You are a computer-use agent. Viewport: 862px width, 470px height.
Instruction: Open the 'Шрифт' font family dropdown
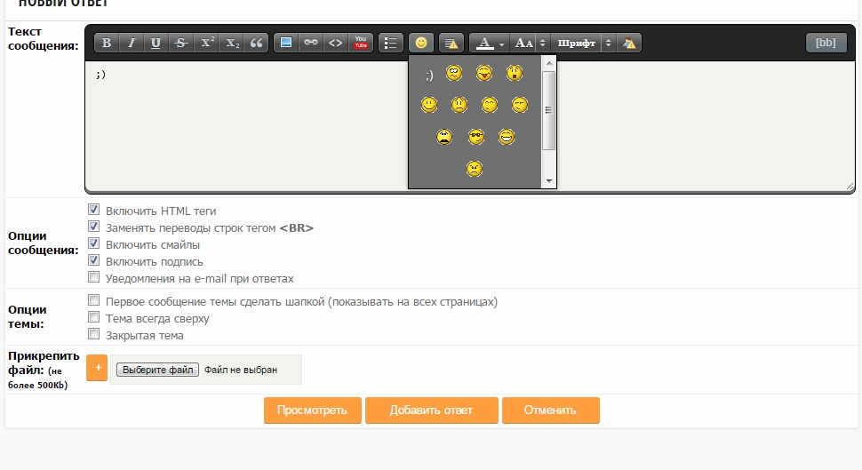(608, 43)
